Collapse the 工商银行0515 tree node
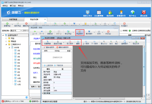 point(6,44)
